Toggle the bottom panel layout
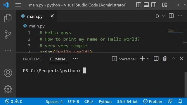 146,5
